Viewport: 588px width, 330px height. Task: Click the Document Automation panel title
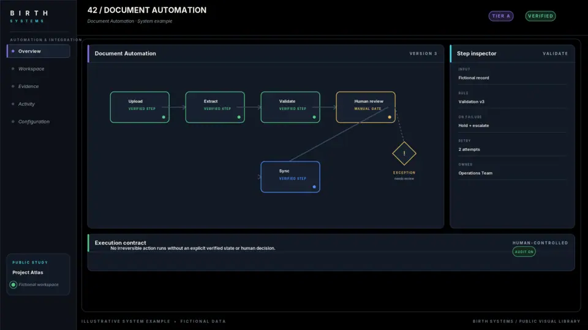click(125, 54)
